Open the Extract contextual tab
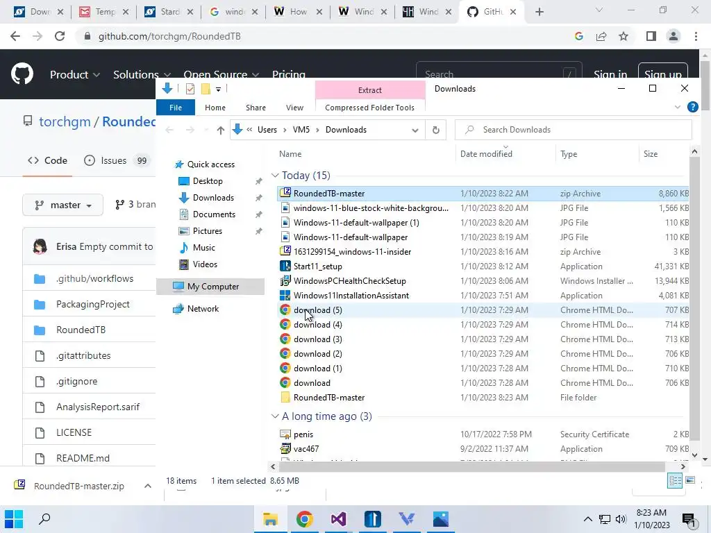711x533 pixels. pyautogui.click(x=370, y=90)
